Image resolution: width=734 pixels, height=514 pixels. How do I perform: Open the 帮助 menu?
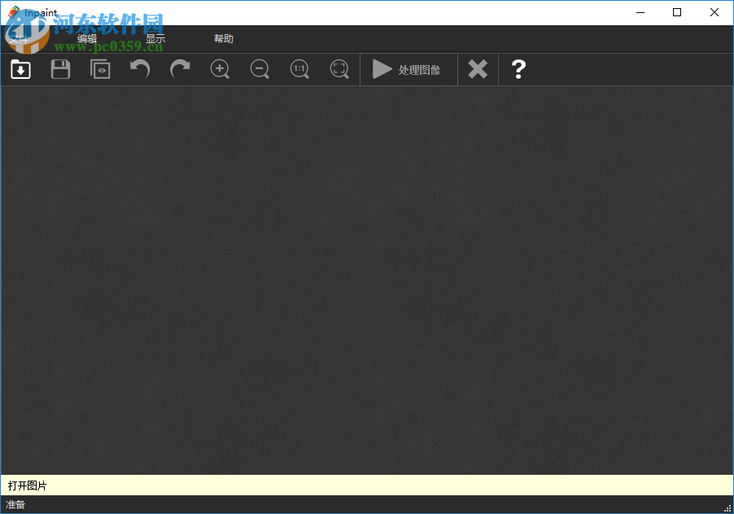pyautogui.click(x=224, y=38)
